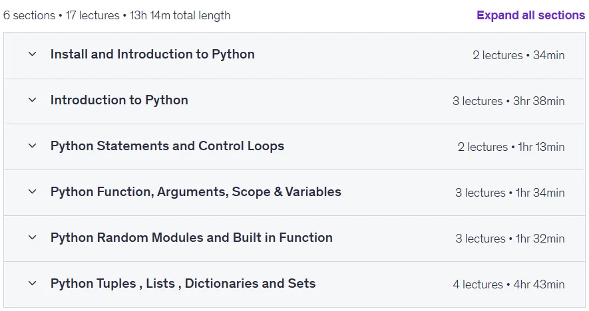Toggle chevron for Python Statements and Control Loops
589x311 pixels.
(x=33, y=146)
